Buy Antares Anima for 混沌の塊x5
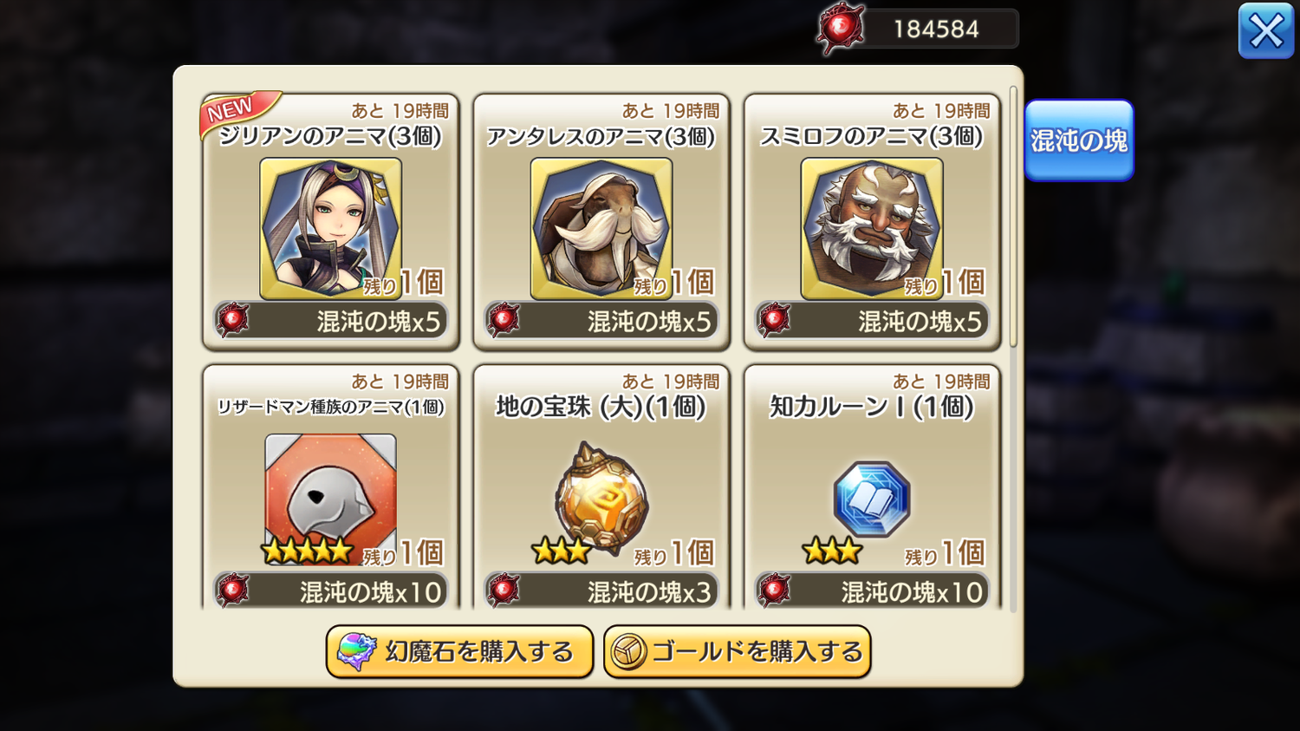The width and height of the screenshot is (1300, 731). click(x=601, y=321)
